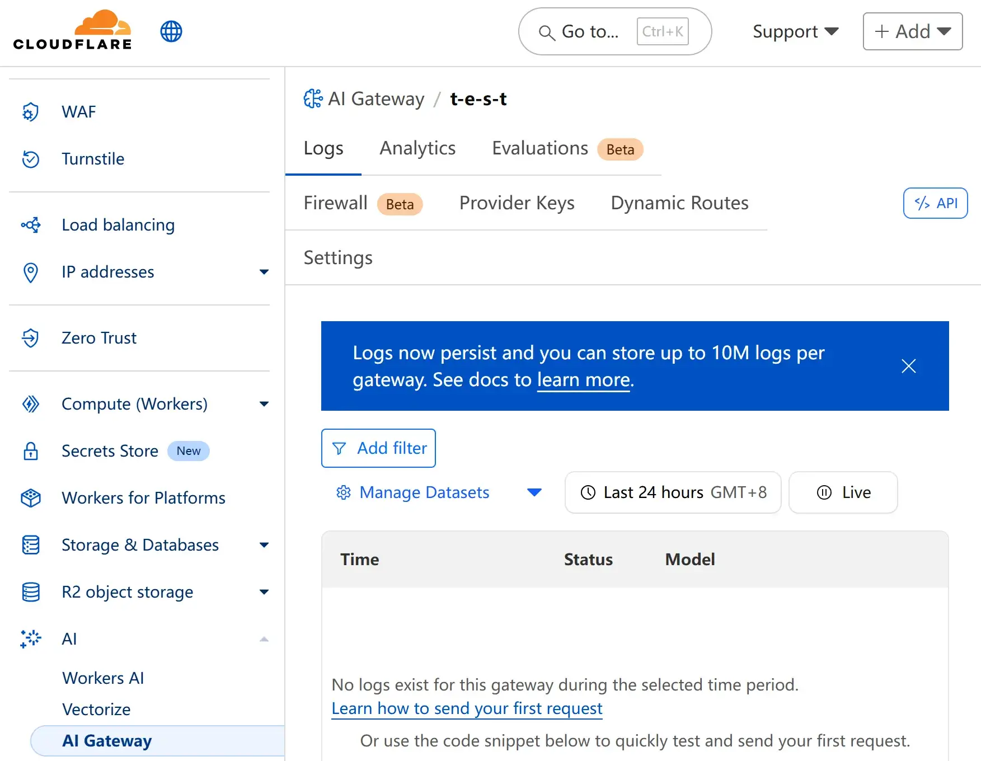The image size is (981, 761).
Task: Switch to the Logs tab
Action: [323, 148]
